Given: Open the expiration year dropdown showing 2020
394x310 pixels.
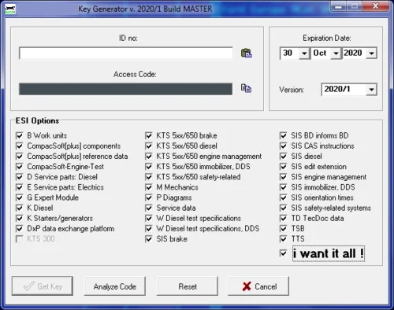Looking at the screenshot, I should coord(372,54).
